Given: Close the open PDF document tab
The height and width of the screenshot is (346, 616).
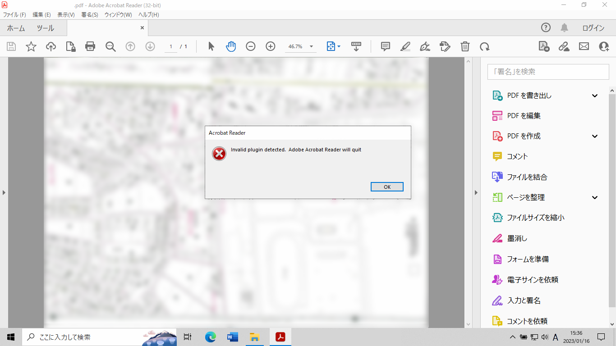Looking at the screenshot, I should coord(142,28).
